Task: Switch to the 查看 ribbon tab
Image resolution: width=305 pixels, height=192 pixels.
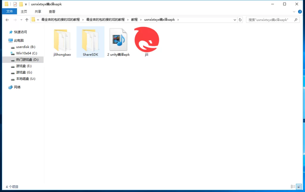Action: [52, 12]
